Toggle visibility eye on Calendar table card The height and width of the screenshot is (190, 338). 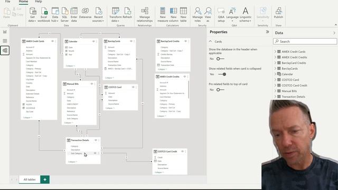click(x=93, y=41)
